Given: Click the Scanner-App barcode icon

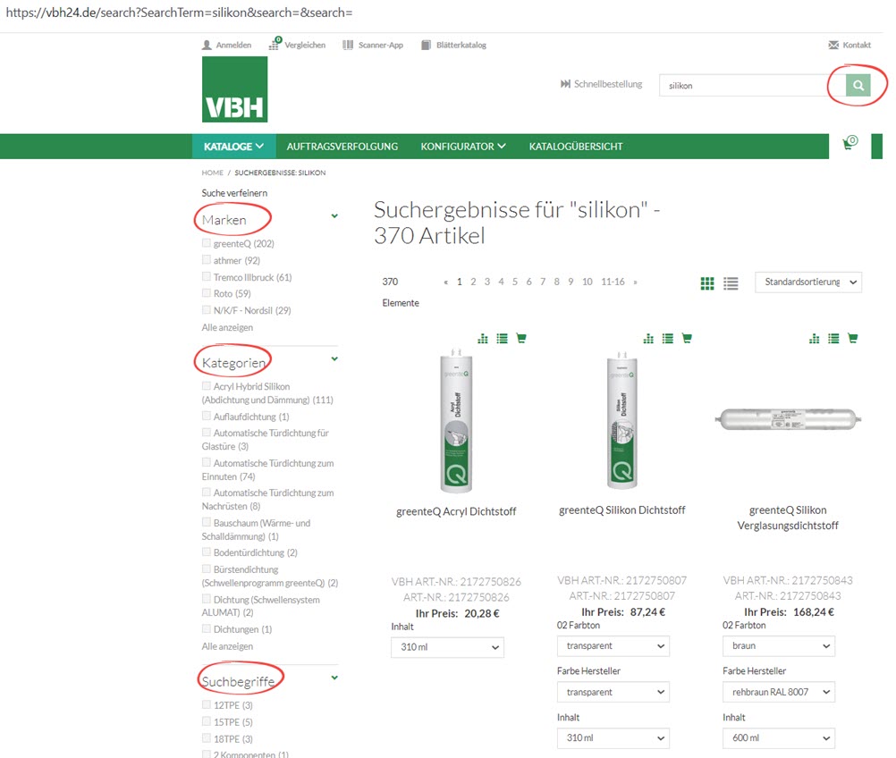Looking at the screenshot, I should 348,45.
